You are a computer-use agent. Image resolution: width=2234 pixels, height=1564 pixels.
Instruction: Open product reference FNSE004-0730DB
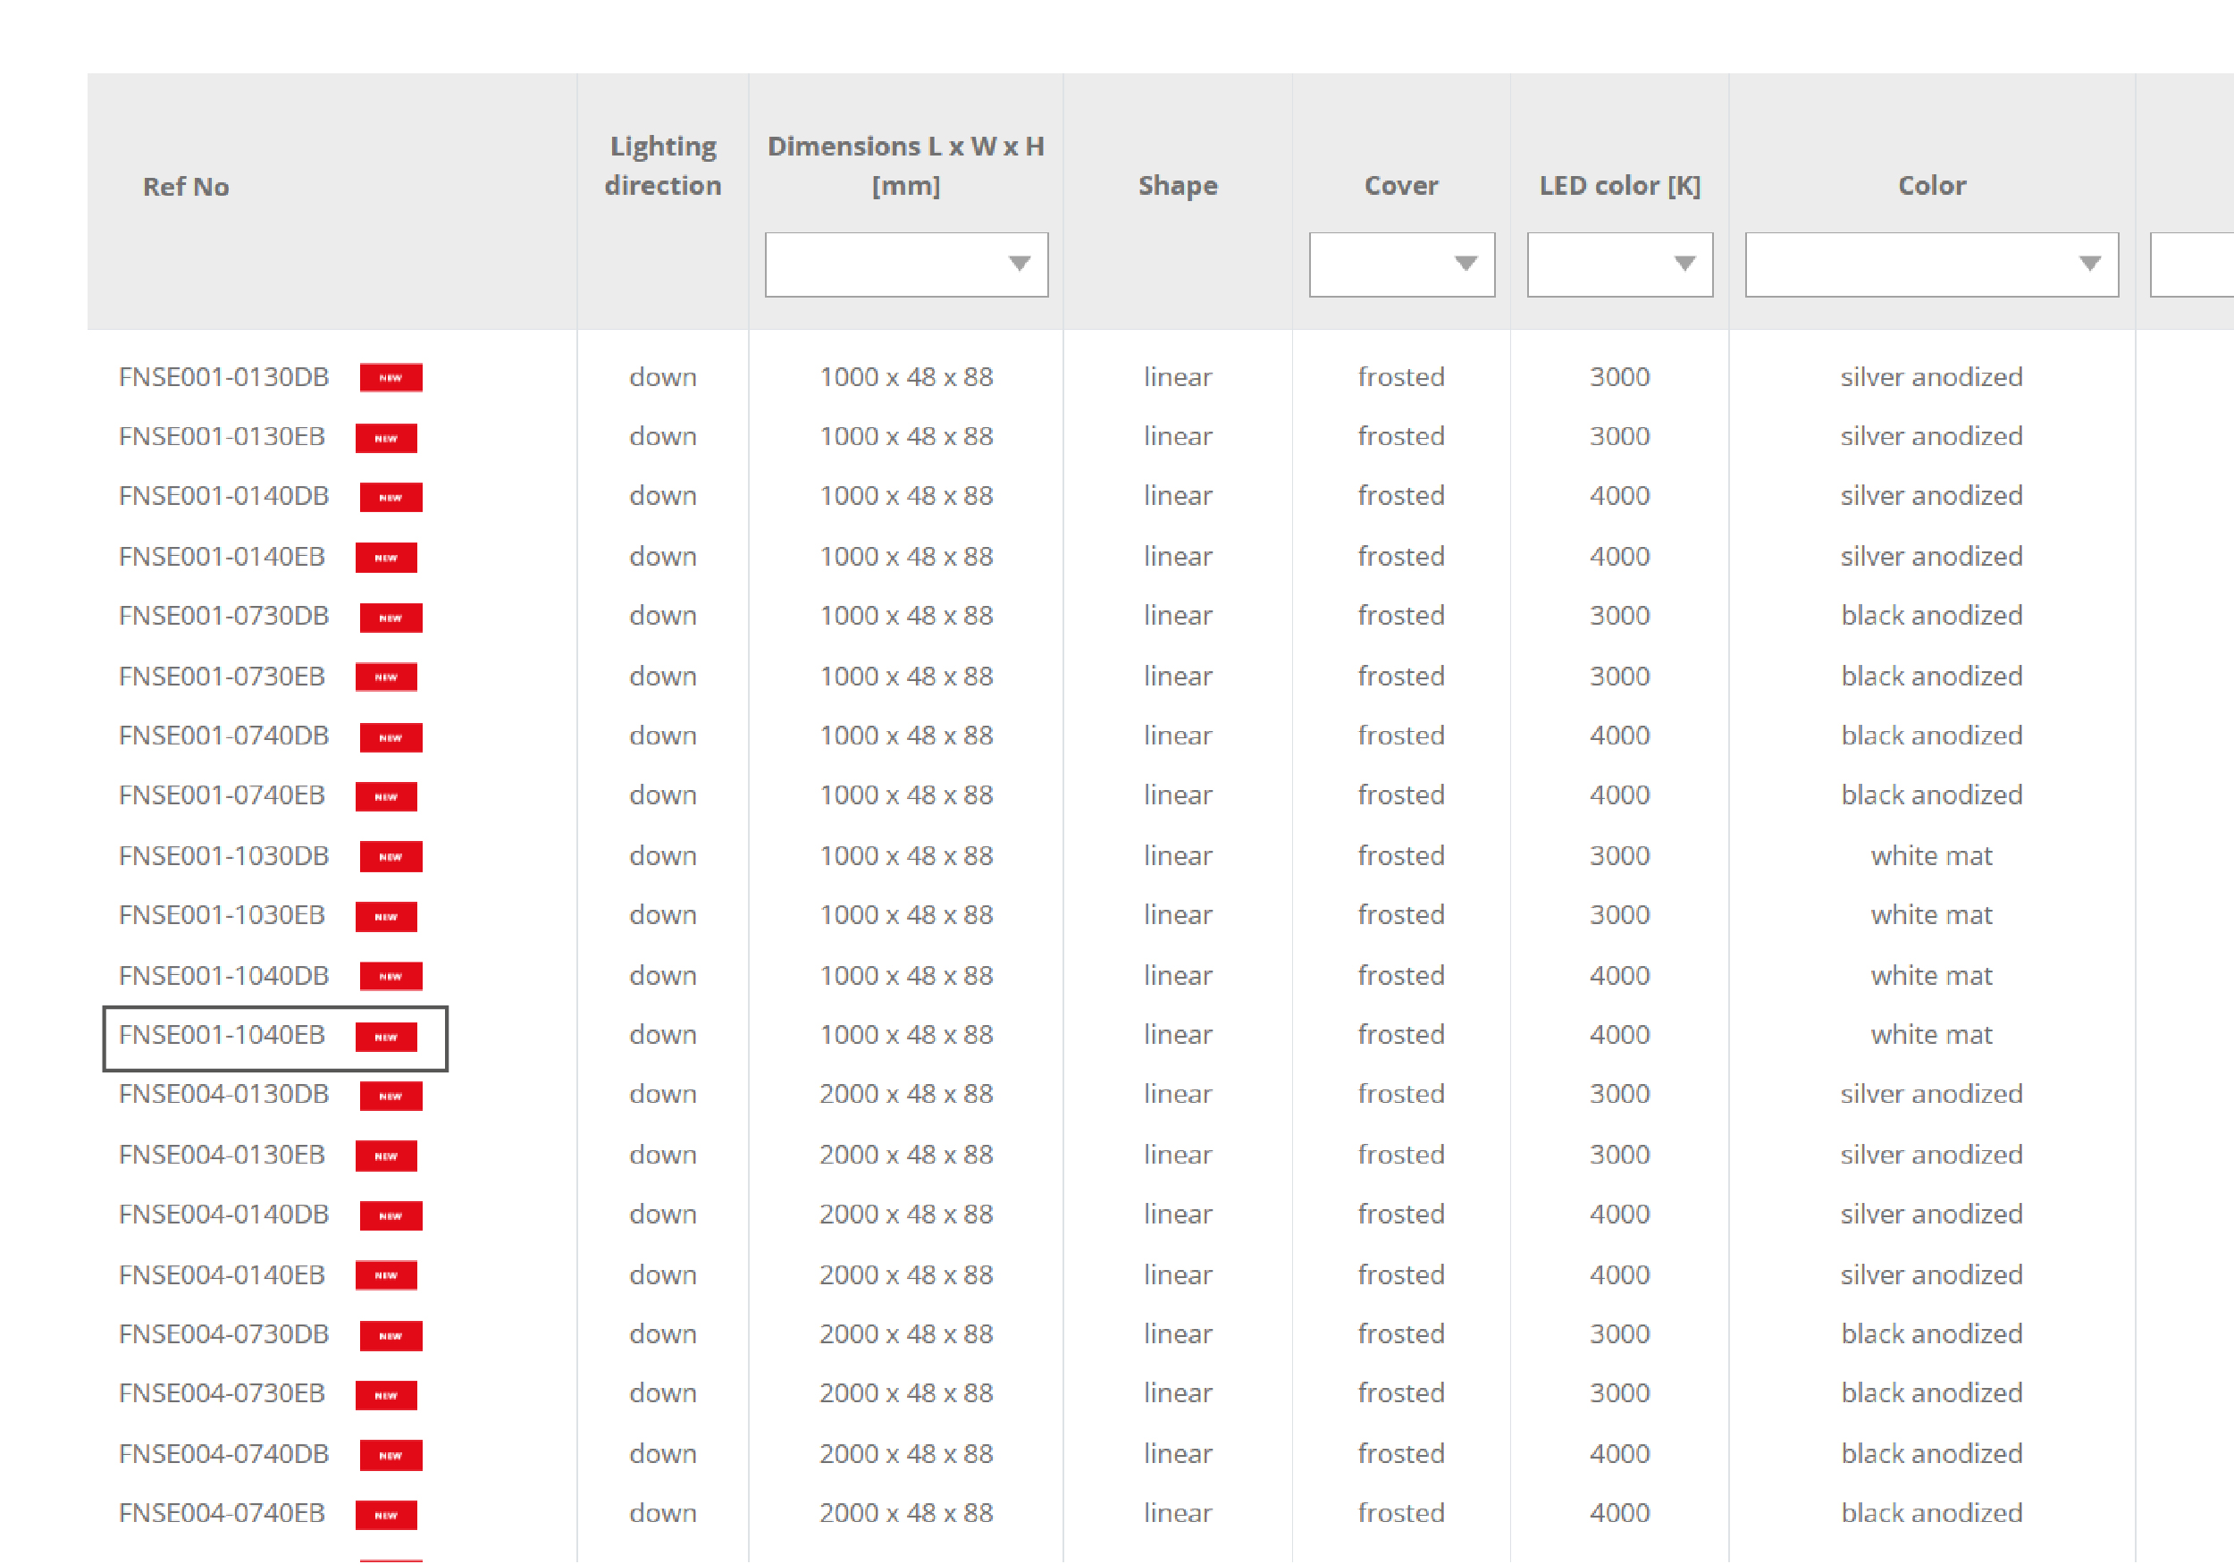[x=223, y=1333]
